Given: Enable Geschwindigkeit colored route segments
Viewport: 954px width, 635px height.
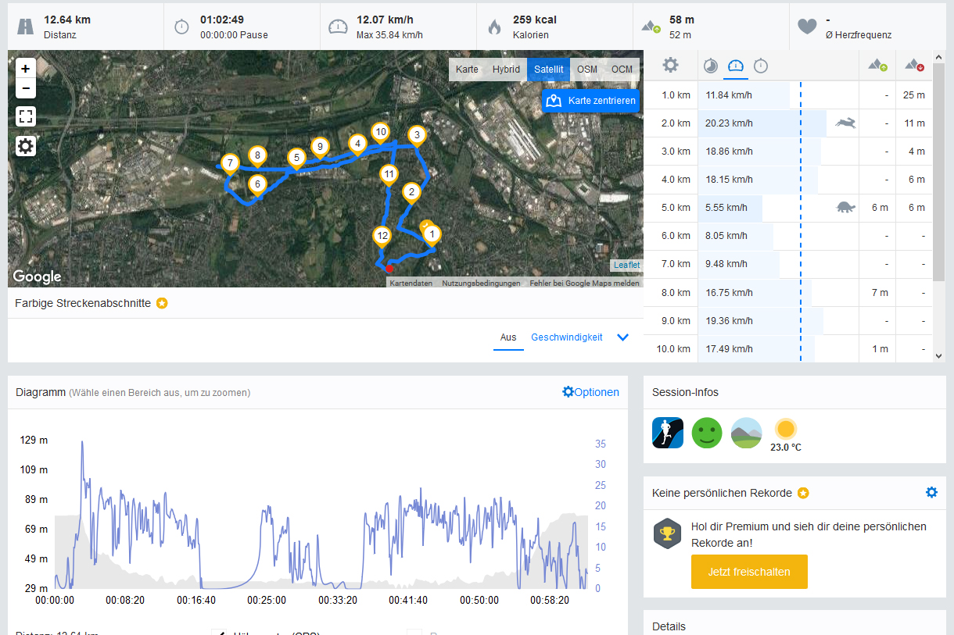Looking at the screenshot, I should [566, 337].
